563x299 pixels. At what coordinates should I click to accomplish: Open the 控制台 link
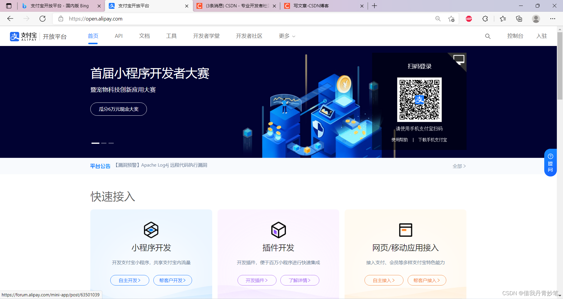tap(515, 36)
